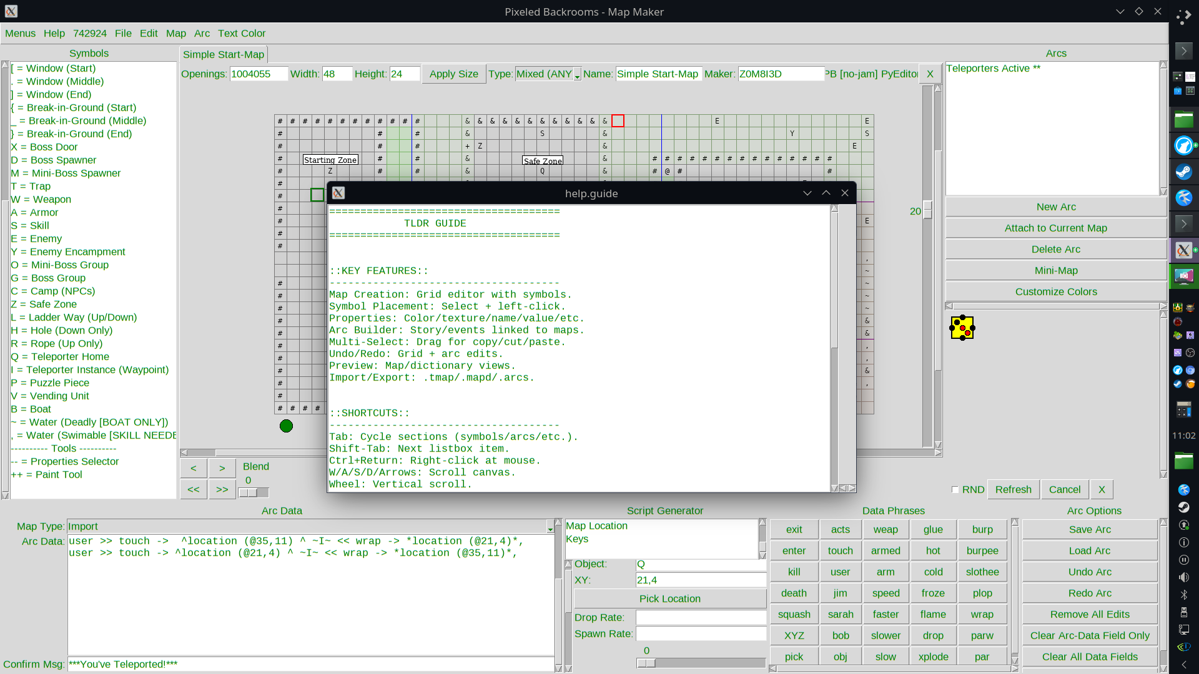Click the calculator icon in the side panel
1199x674 pixels.
pos(1183,409)
